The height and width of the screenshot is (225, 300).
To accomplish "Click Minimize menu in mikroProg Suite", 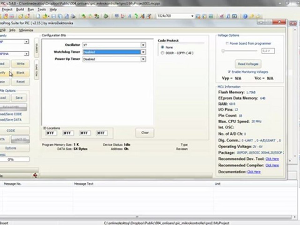I will click(x=26, y=30).
